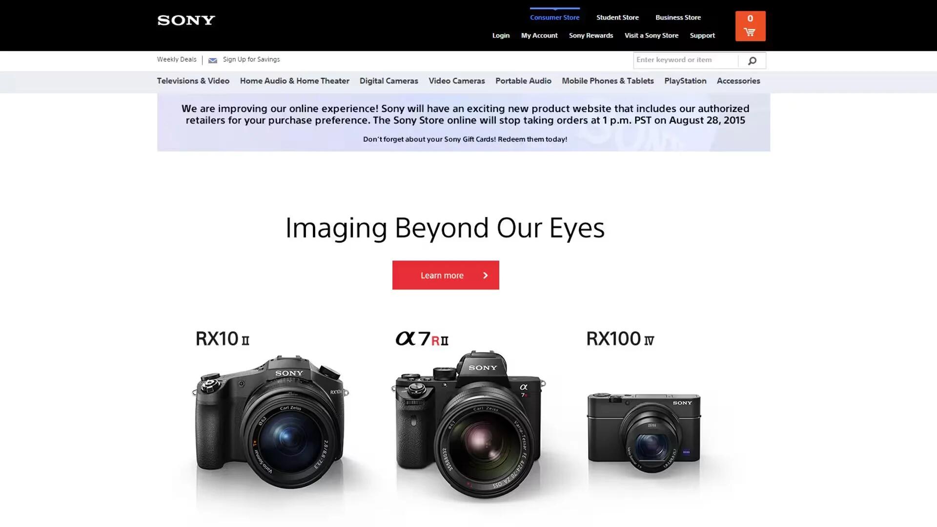
Task: Switch to Student Store tab
Action: point(617,18)
